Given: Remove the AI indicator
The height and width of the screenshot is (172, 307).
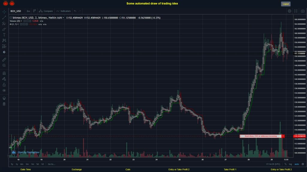Looking at the screenshot, I should click(x=27, y=24).
